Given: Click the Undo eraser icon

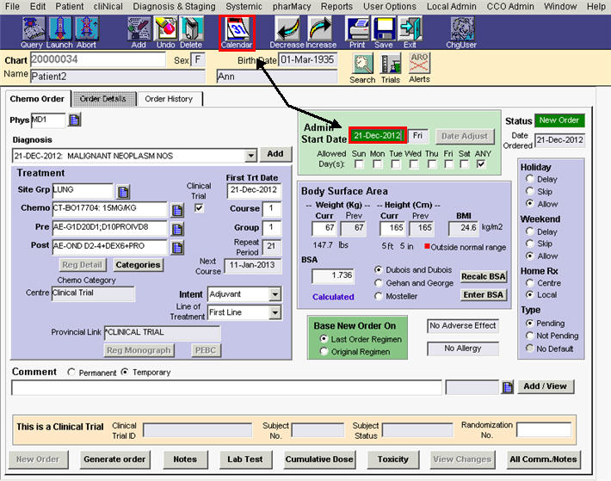Looking at the screenshot, I should point(165,28).
